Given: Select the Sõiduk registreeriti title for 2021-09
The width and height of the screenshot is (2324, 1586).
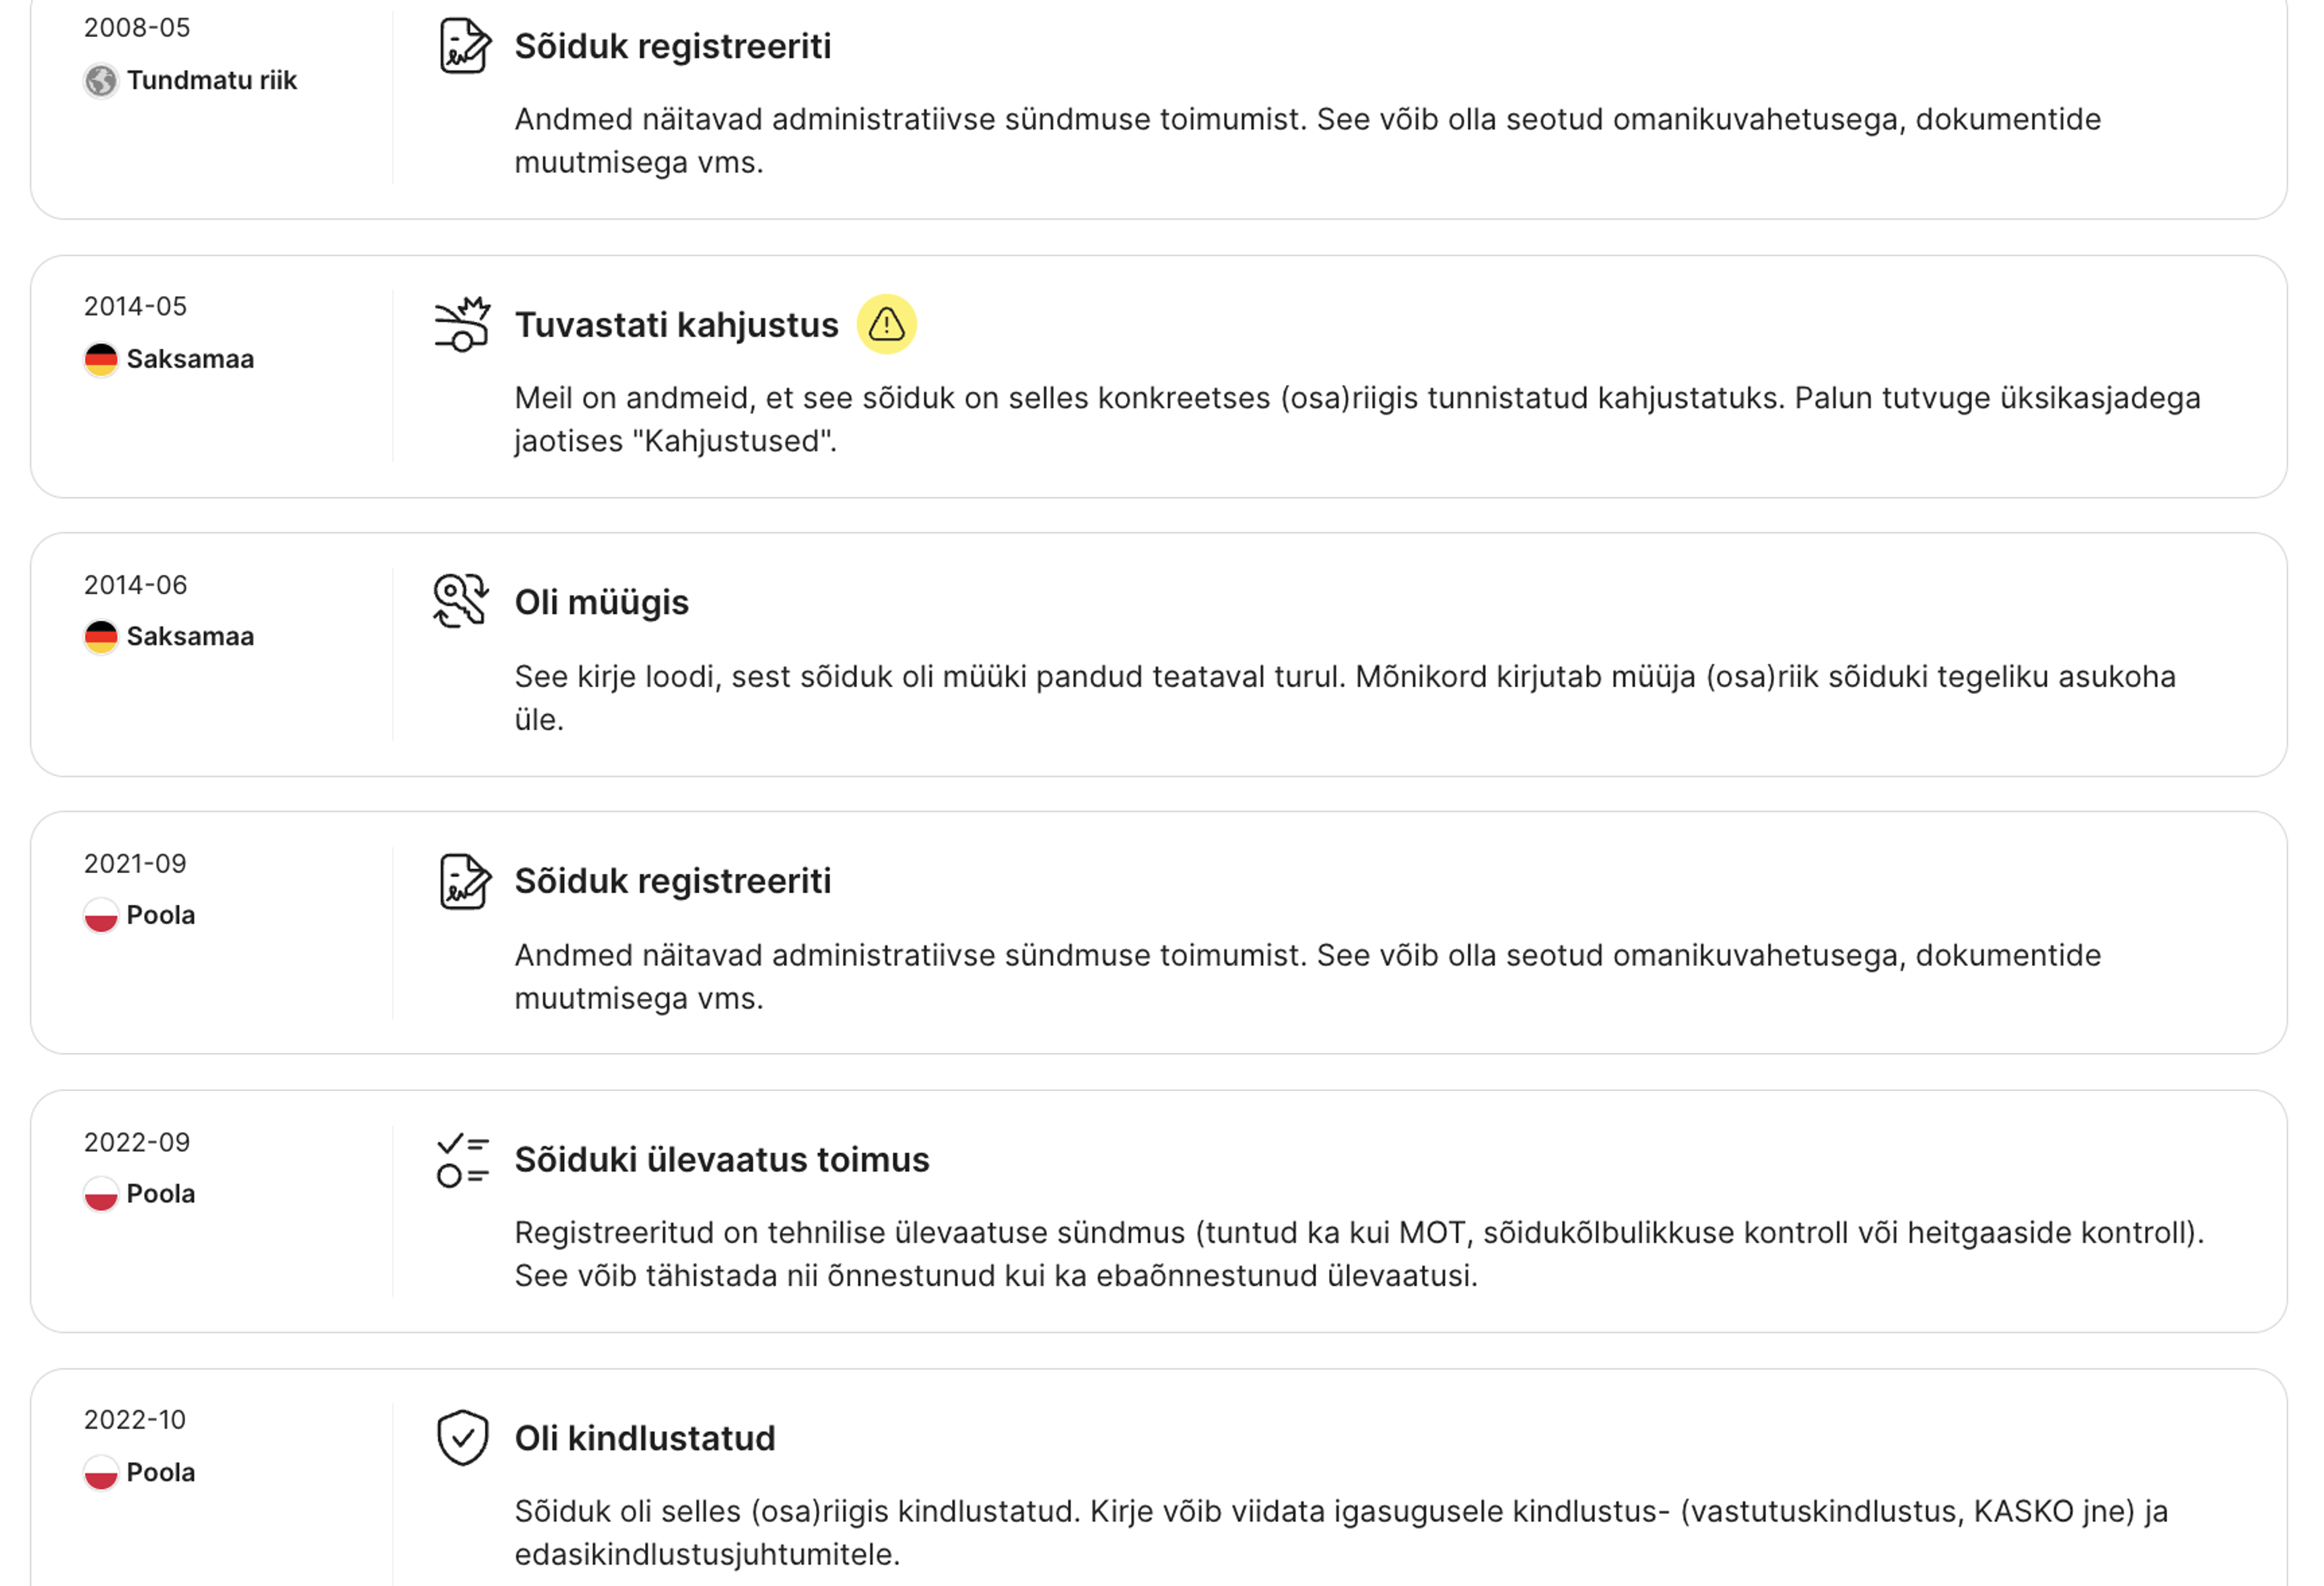Looking at the screenshot, I should click(x=672, y=880).
